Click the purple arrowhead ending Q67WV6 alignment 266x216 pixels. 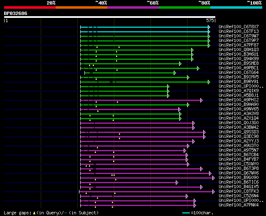point(210,174)
